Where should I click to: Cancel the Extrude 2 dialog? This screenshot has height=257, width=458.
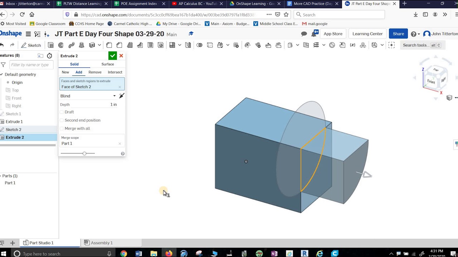tap(121, 56)
